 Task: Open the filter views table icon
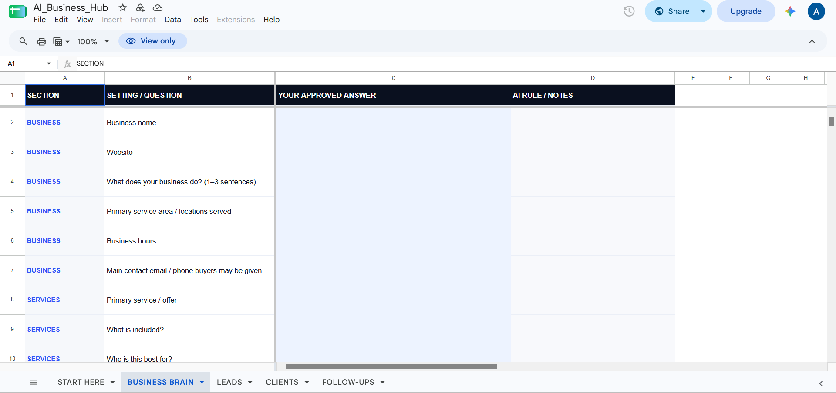pos(61,41)
